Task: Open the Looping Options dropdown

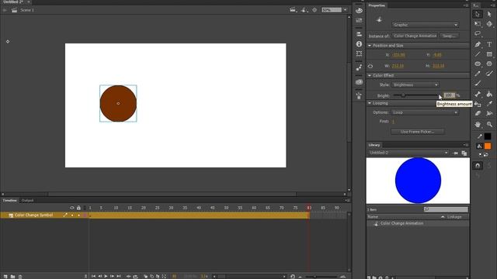Action: 425,112
